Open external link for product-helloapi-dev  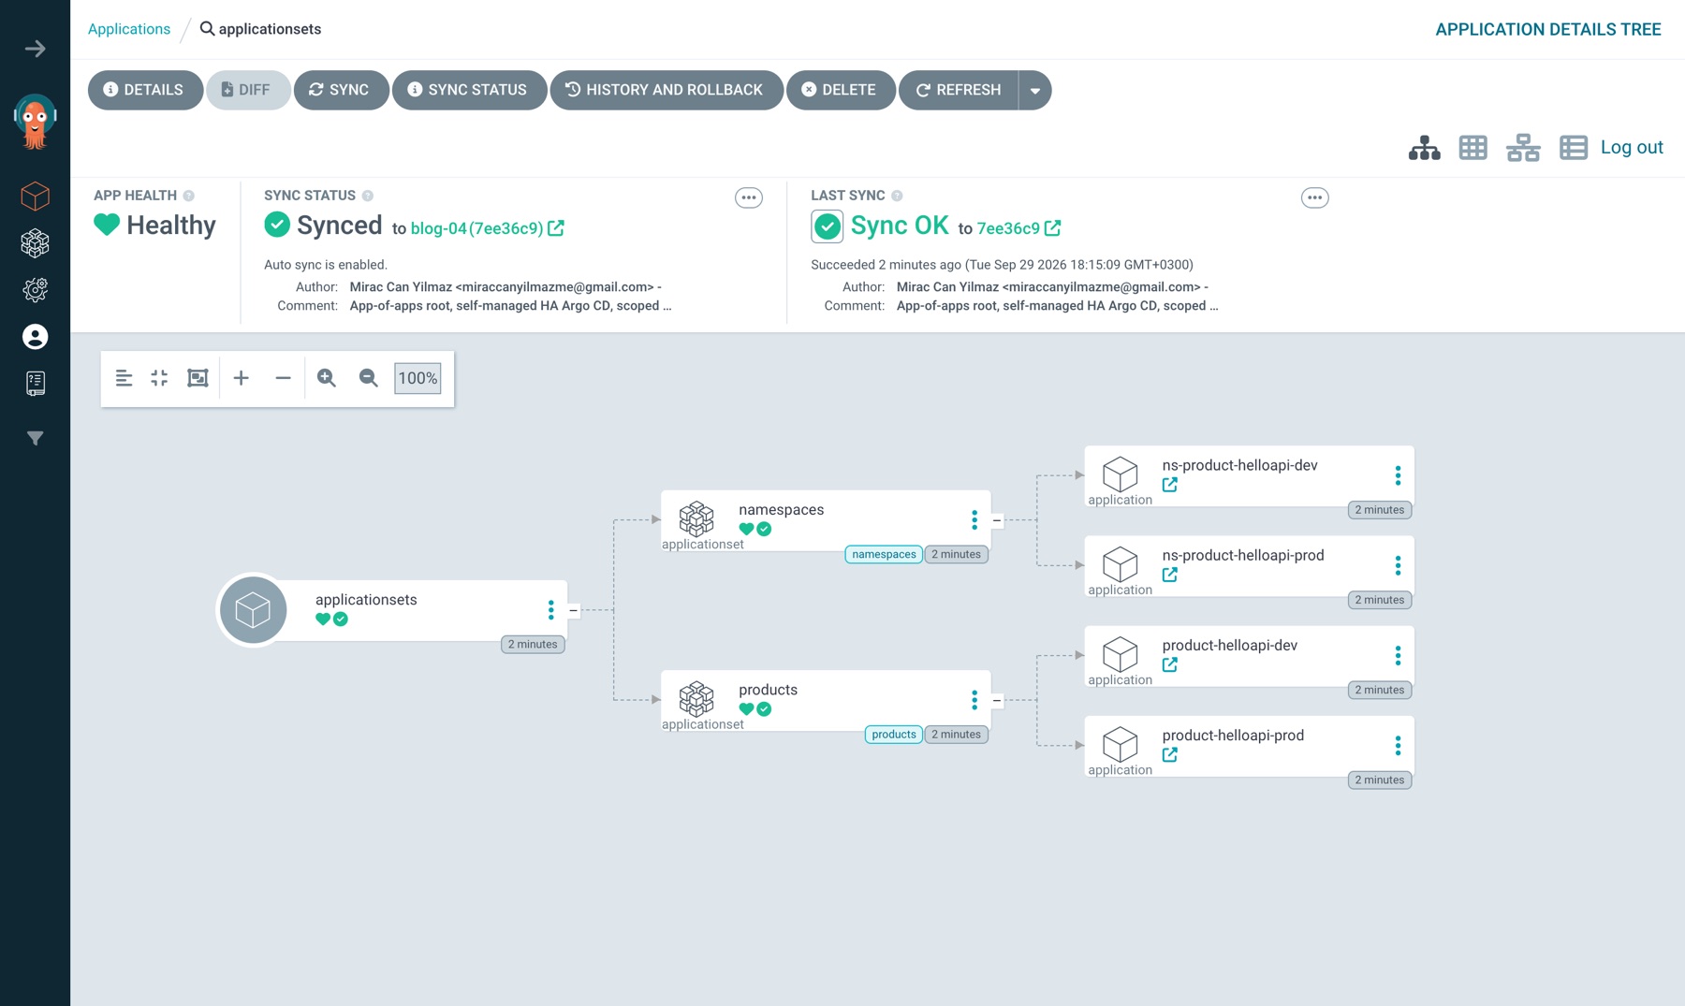coord(1170,664)
